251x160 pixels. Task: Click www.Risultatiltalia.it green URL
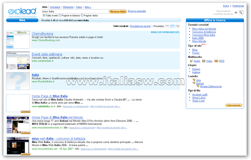43,82
